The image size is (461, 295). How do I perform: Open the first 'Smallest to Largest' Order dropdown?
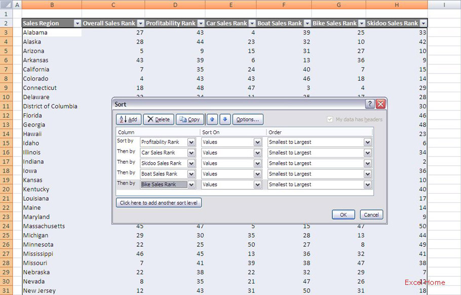369,142
